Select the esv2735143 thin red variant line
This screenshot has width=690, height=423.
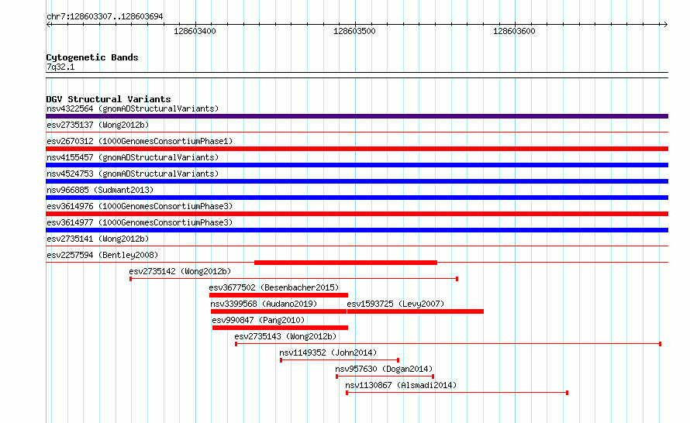click(448, 344)
